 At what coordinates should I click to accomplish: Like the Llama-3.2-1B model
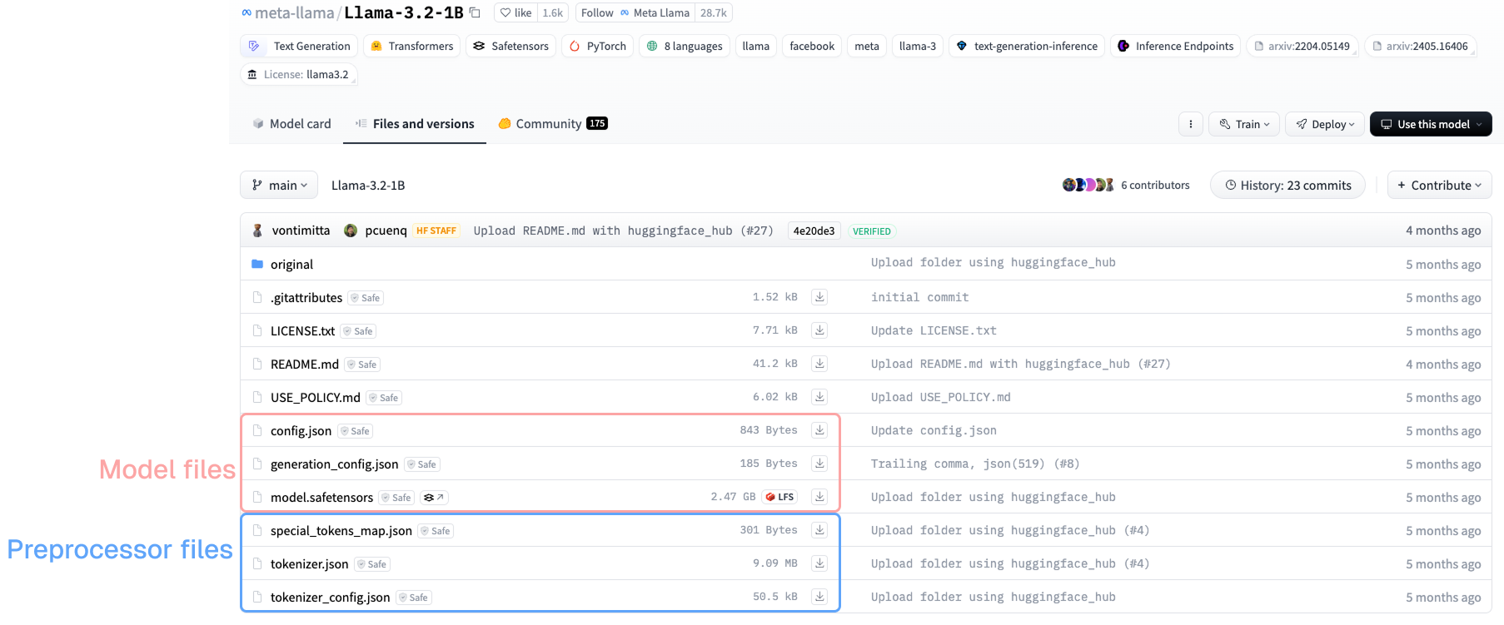[x=516, y=12]
